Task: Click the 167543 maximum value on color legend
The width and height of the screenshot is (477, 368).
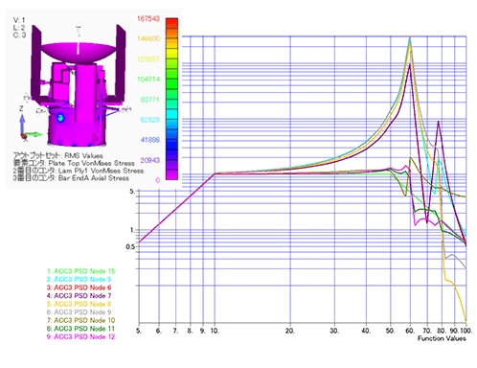Action: pos(149,19)
